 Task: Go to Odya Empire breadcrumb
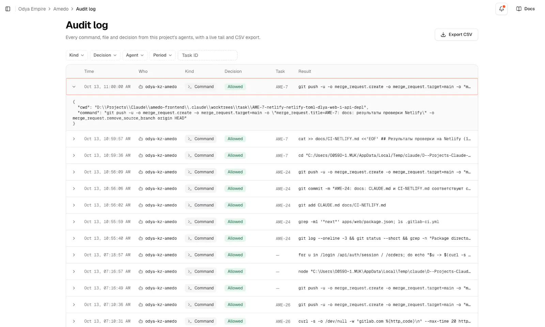32,9
